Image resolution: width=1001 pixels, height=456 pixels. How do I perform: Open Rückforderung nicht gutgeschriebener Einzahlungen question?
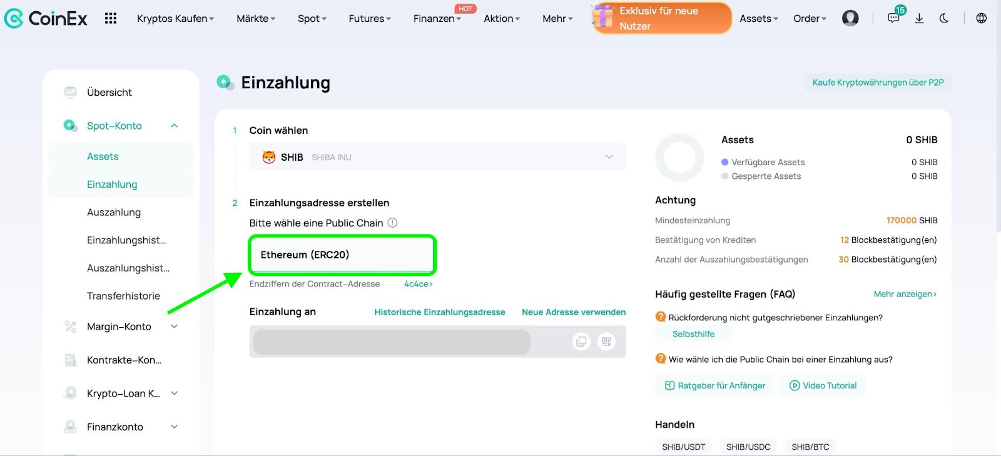point(775,318)
